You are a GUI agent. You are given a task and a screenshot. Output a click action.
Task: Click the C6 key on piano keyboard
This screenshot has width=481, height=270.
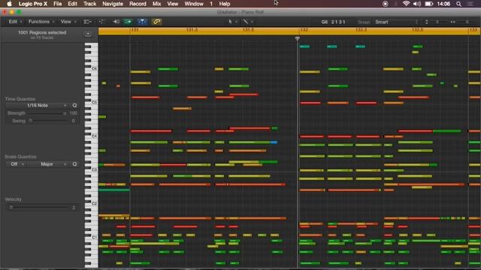pos(92,68)
